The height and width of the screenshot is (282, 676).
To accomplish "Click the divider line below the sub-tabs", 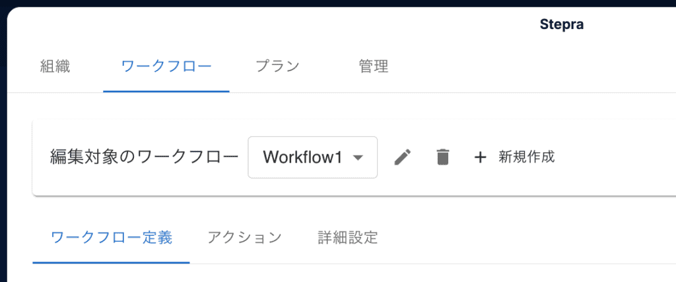I will coord(431,264).
